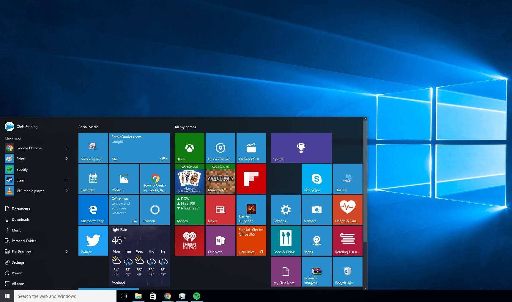
Task: Expand the File Explorer submenu arrow
Action: (67, 251)
